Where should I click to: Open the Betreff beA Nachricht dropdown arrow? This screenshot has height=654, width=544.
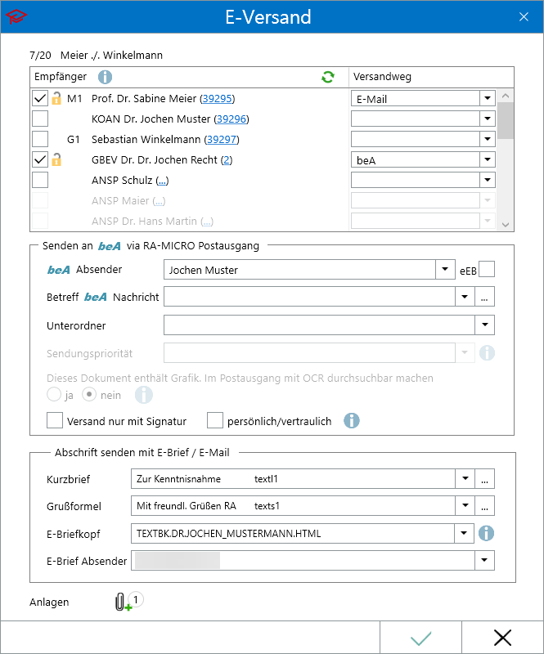pyautogui.click(x=465, y=297)
